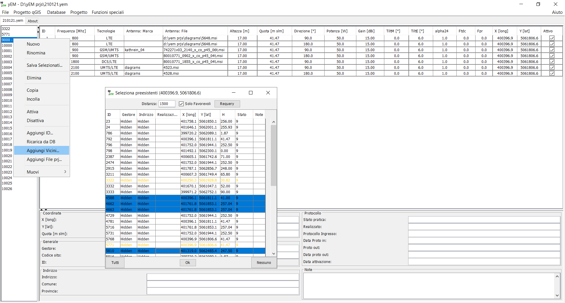The image size is (565, 303).
Task: Uncheck Attivo for the first antenna row
Action: pyautogui.click(x=552, y=38)
